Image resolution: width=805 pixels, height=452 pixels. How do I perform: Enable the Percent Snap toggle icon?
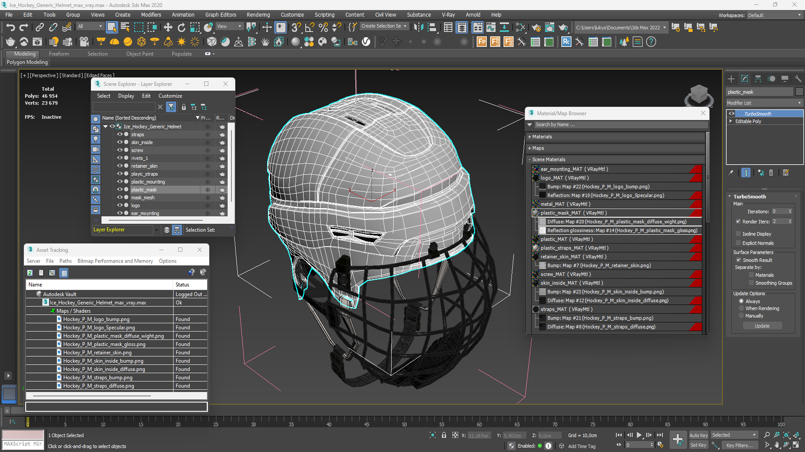(x=323, y=28)
